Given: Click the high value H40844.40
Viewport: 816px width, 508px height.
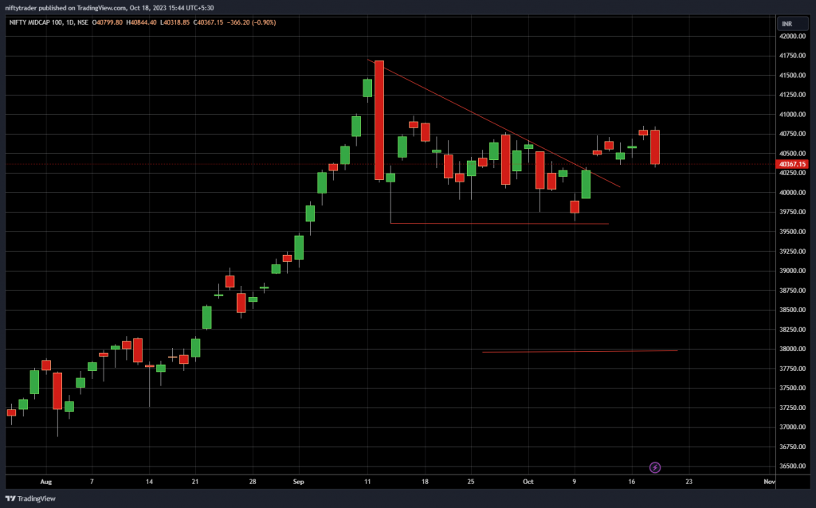Looking at the screenshot, I should tap(141, 22).
